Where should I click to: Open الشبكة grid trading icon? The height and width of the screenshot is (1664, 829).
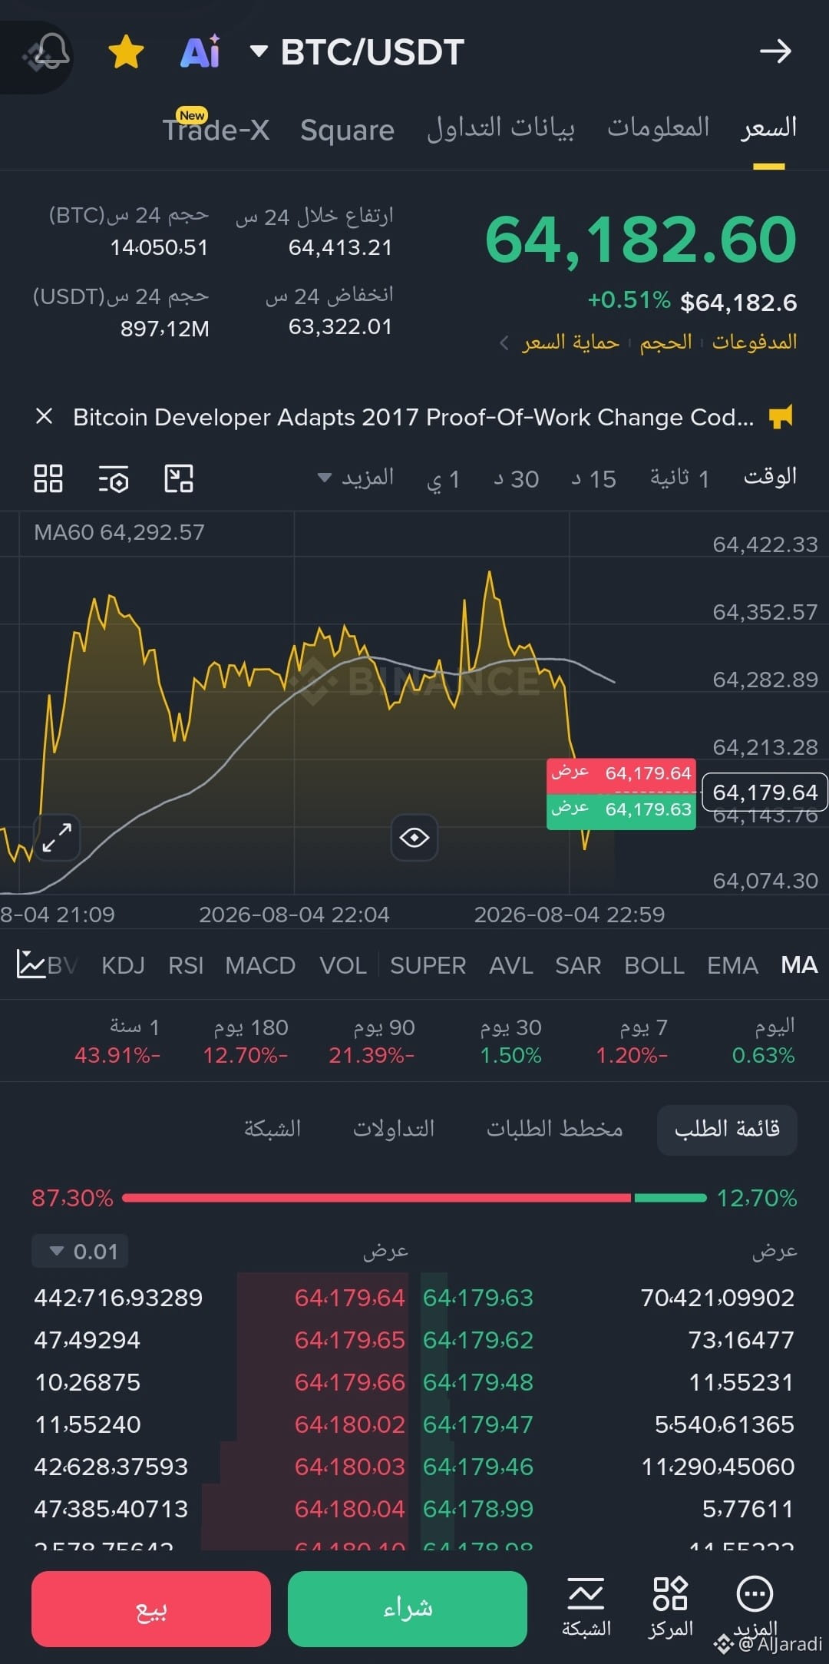[586, 1607]
